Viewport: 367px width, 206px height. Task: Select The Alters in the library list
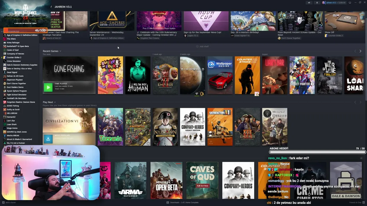pyautogui.click(x=11, y=39)
